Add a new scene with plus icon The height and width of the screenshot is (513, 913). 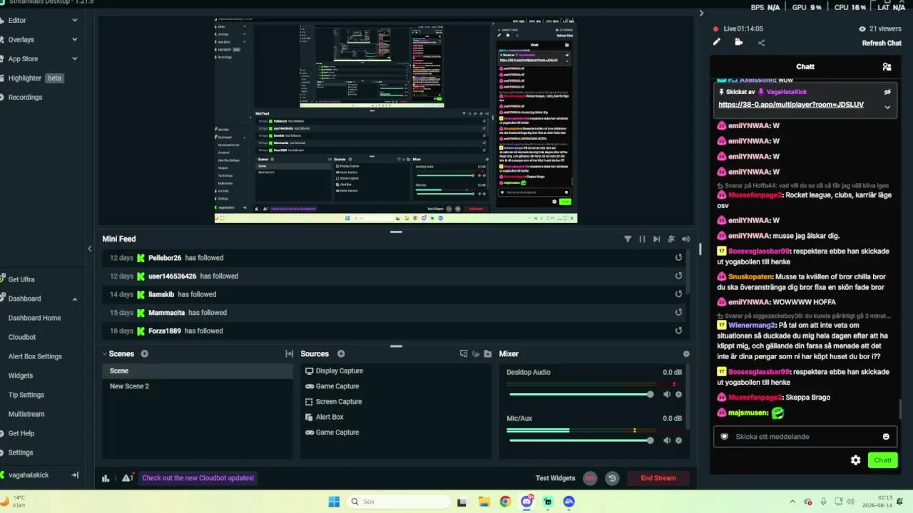(x=145, y=354)
